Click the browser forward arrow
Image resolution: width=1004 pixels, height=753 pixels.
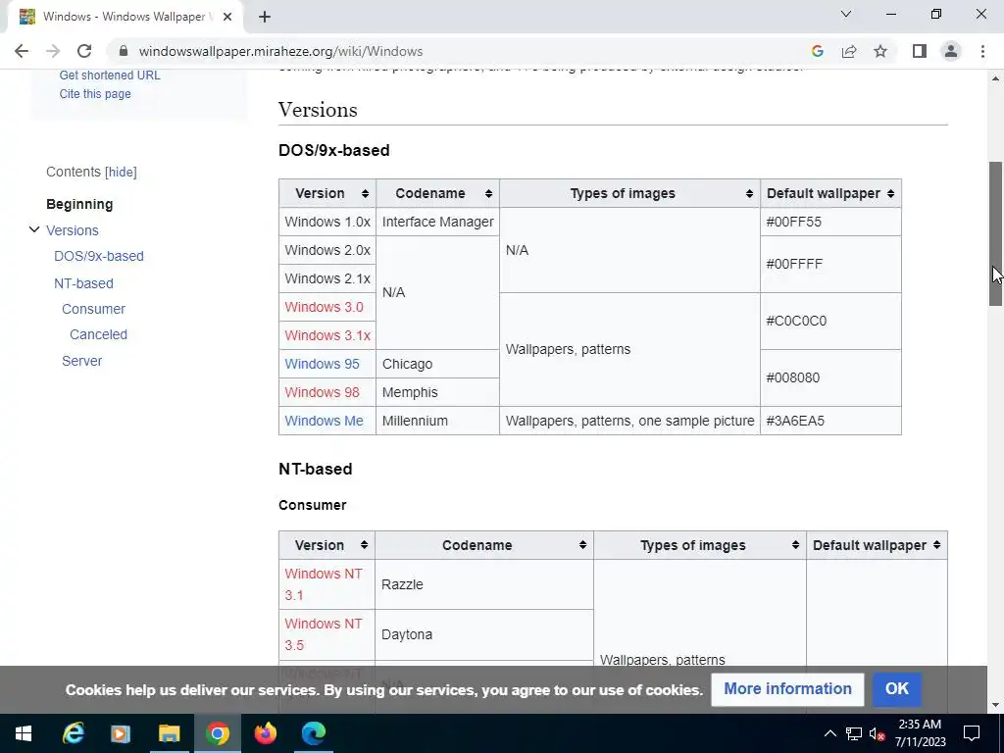pyautogui.click(x=53, y=51)
